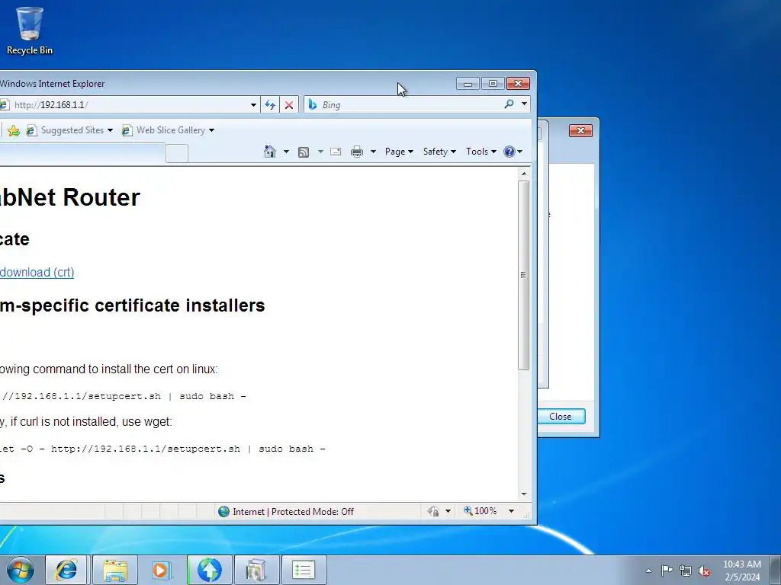Click the Refresh button beside address bar
This screenshot has width=781, height=585.
270,105
